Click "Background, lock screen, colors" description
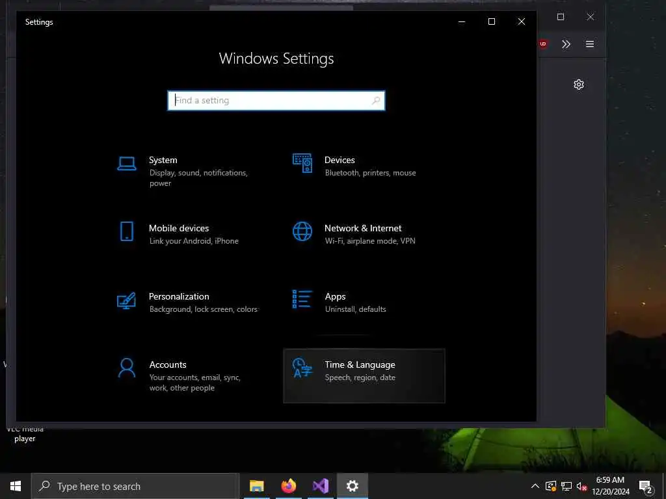The image size is (666, 499). click(x=203, y=309)
